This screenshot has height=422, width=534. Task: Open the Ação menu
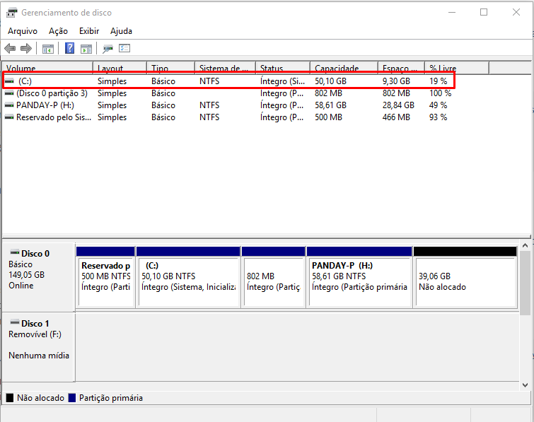[x=58, y=31]
